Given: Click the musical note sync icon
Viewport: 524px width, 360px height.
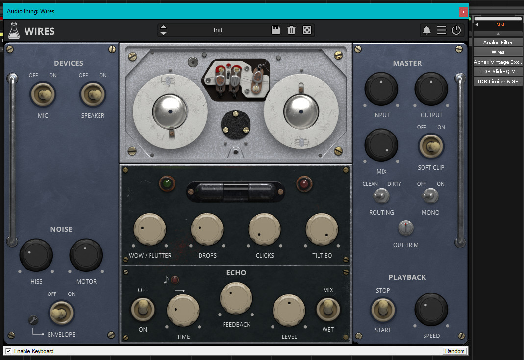Looking at the screenshot, I should (x=166, y=280).
